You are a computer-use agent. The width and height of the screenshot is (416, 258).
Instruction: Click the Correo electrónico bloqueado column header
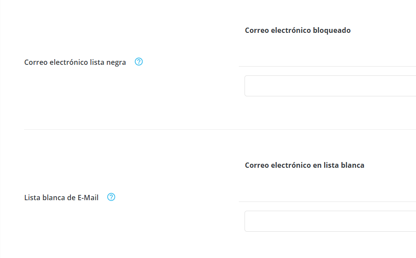point(297,30)
